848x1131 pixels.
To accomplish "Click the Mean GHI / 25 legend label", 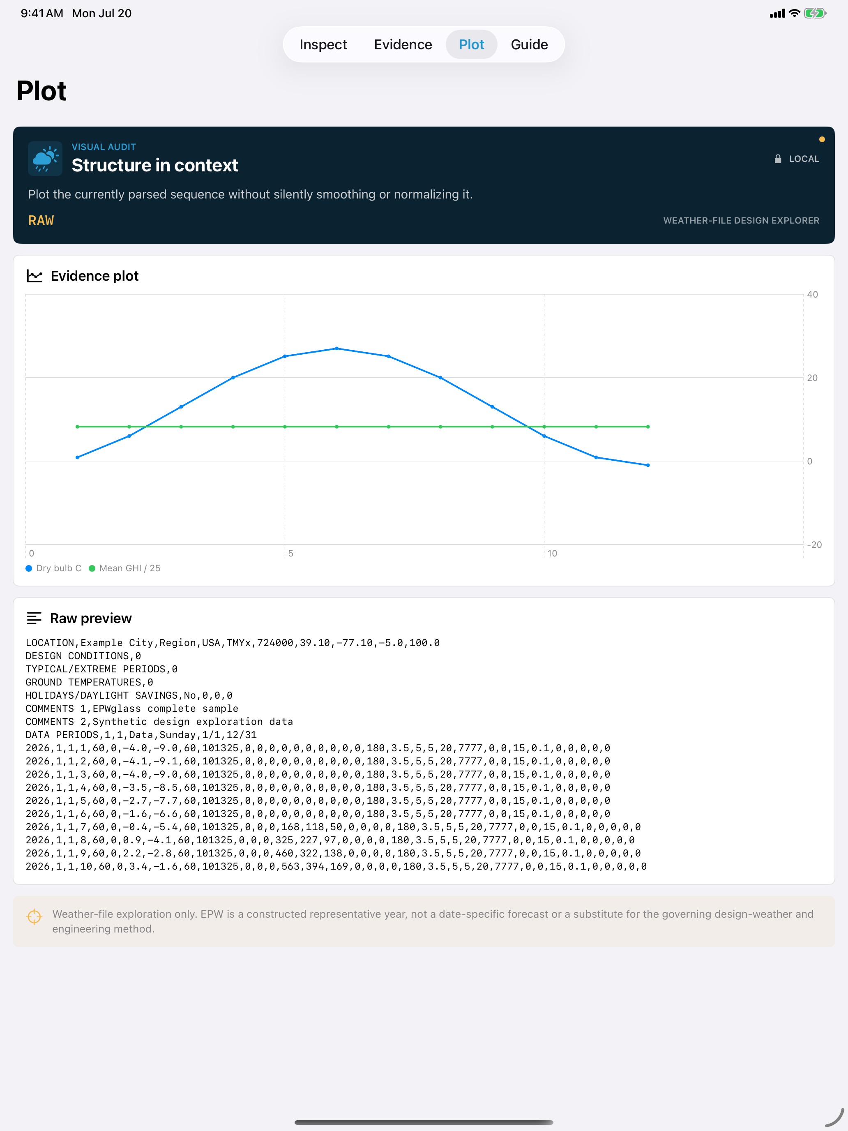I will coord(130,568).
